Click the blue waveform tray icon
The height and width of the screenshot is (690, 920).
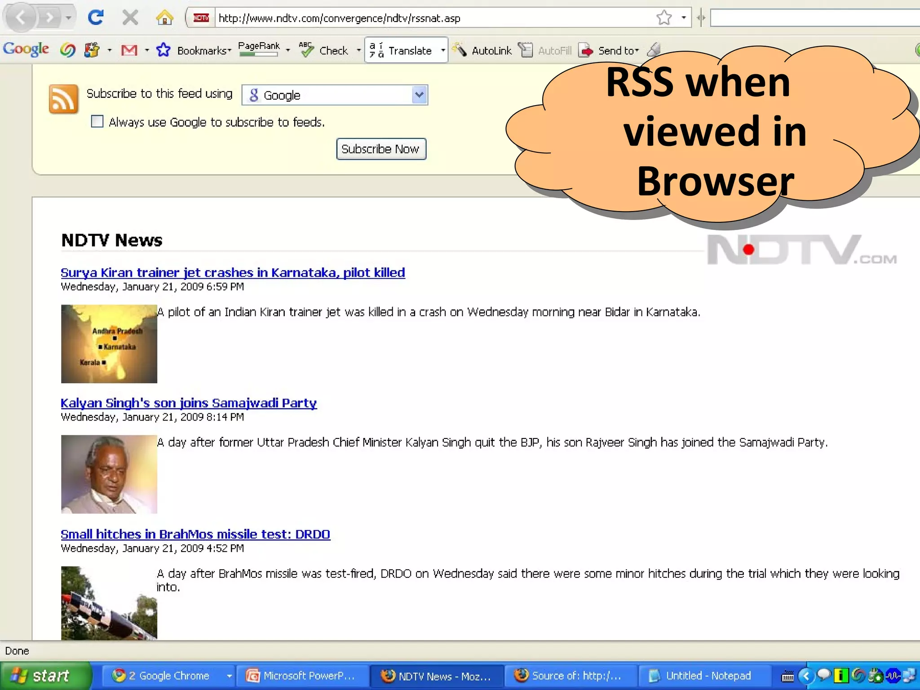pyautogui.click(x=893, y=675)
